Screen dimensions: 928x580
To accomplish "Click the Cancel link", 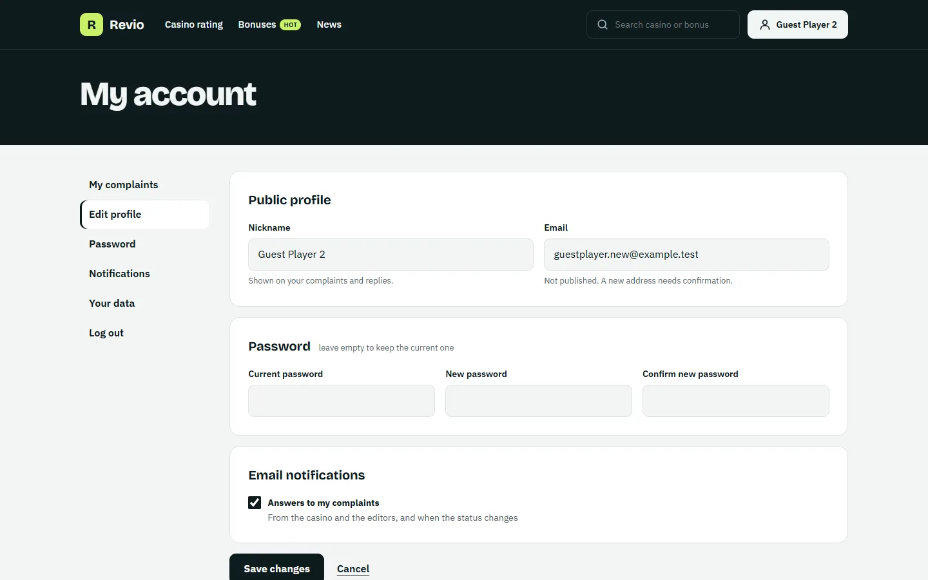I will point(353,568).
